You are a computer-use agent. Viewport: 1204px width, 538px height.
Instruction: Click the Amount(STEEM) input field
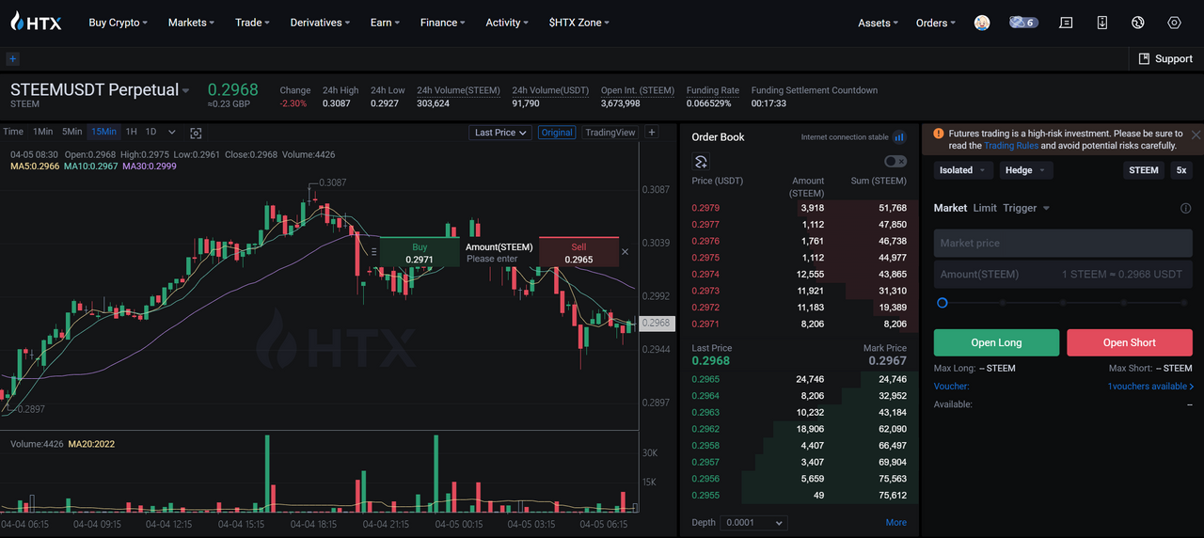1063,275
